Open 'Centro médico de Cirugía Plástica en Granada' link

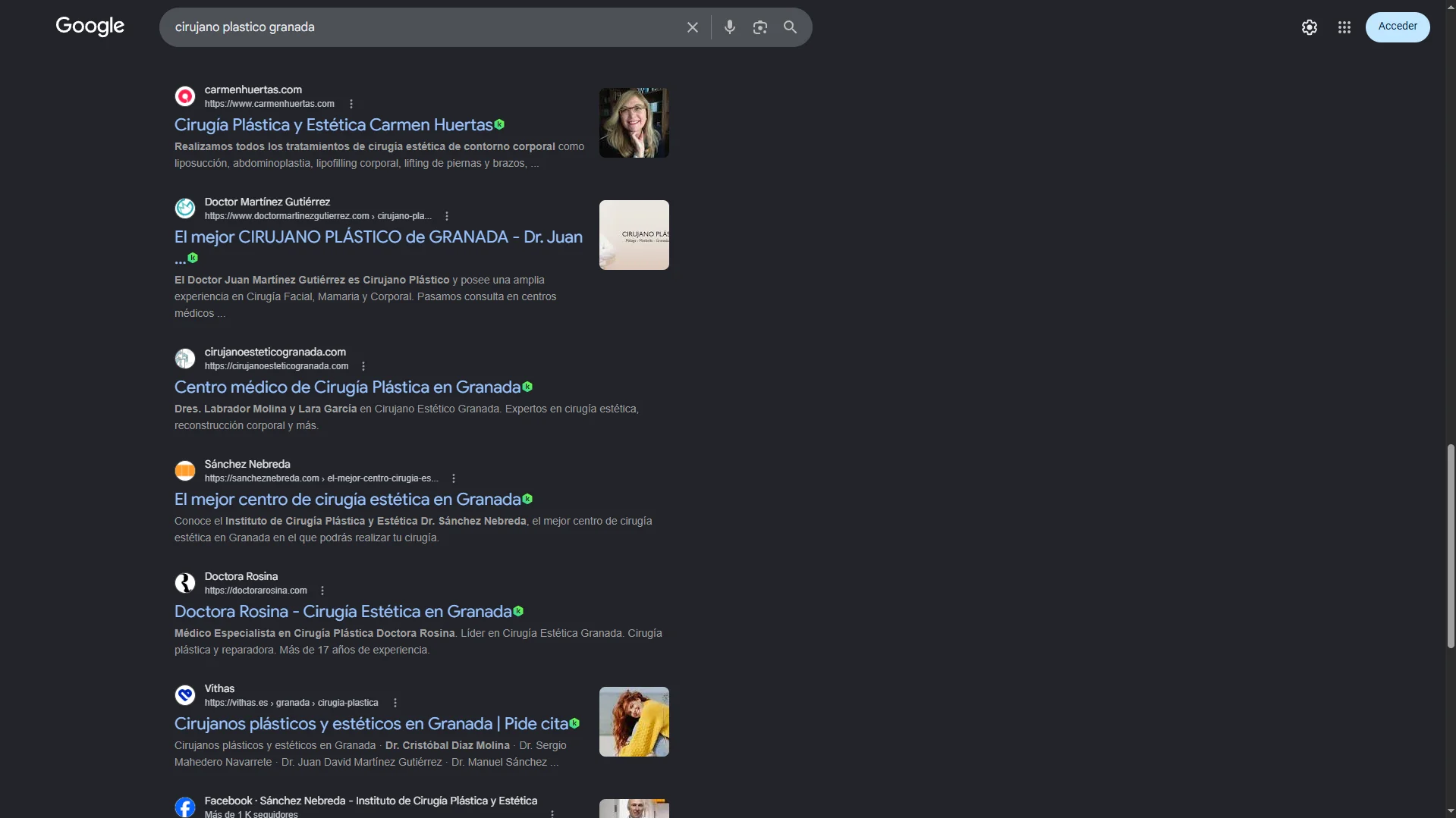[347, 387]
